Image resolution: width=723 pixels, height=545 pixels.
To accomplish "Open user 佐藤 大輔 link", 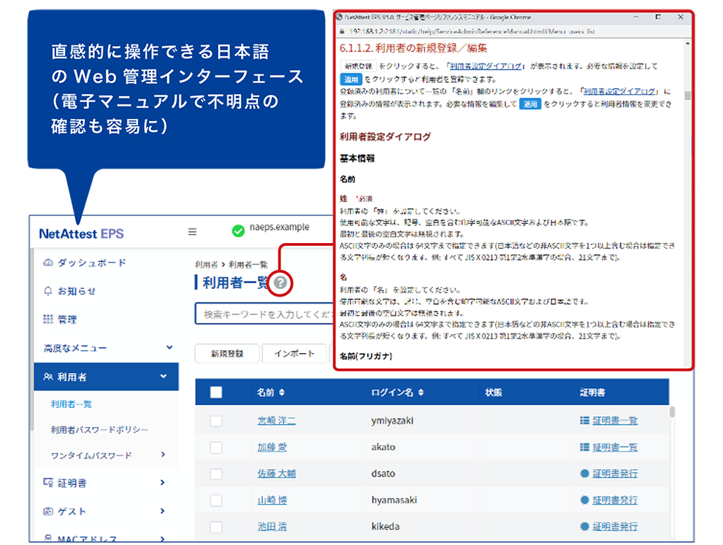I will [276, 474].
